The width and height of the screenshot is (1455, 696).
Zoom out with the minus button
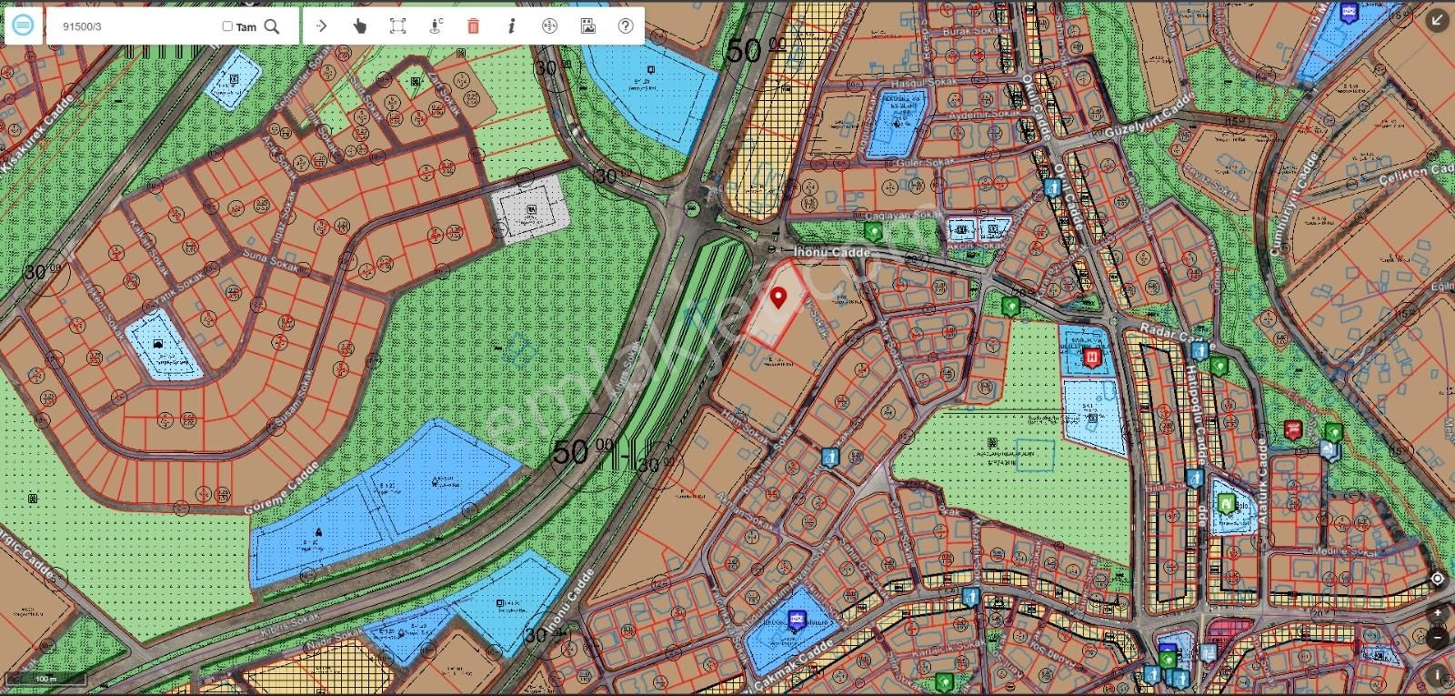click(x=1438, y=639)
